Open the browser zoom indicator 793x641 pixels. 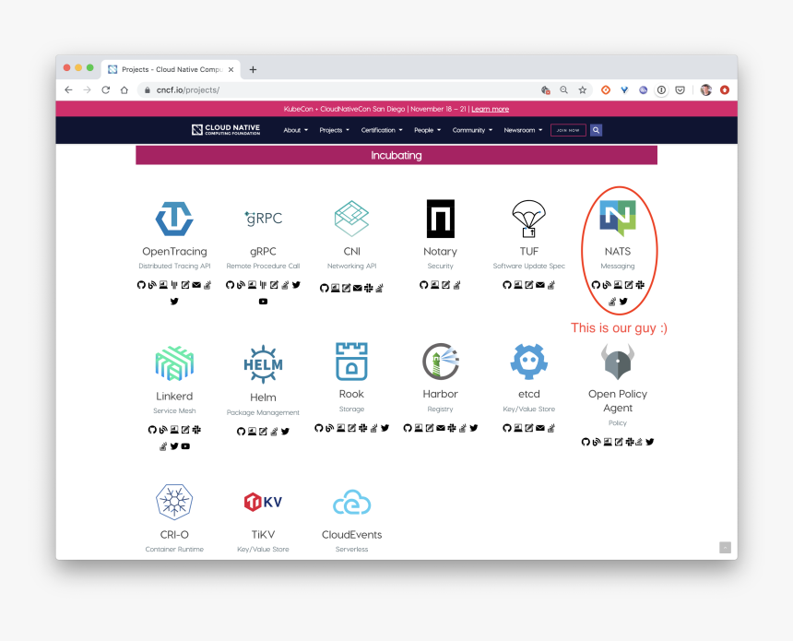563,90
